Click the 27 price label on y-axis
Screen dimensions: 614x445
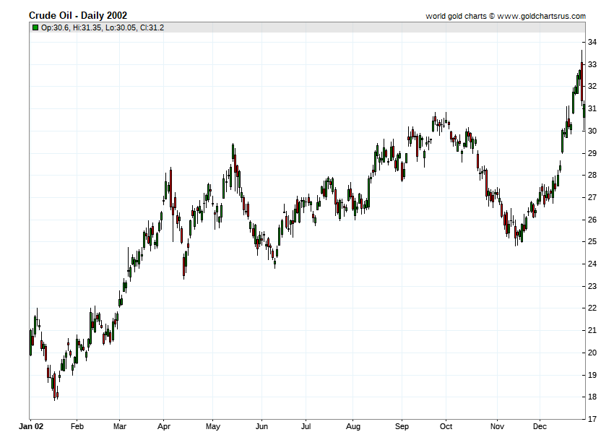tap(592, 197)
